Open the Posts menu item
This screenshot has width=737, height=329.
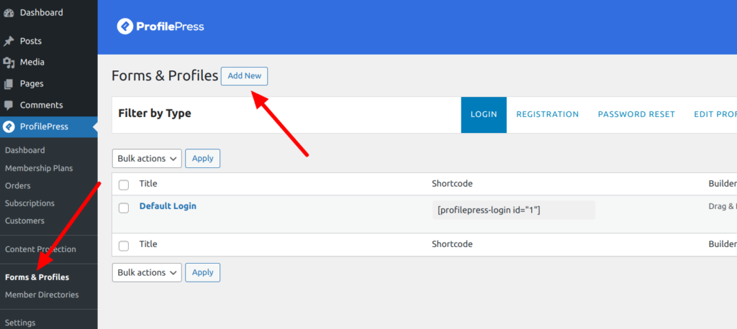coord(30,41)
